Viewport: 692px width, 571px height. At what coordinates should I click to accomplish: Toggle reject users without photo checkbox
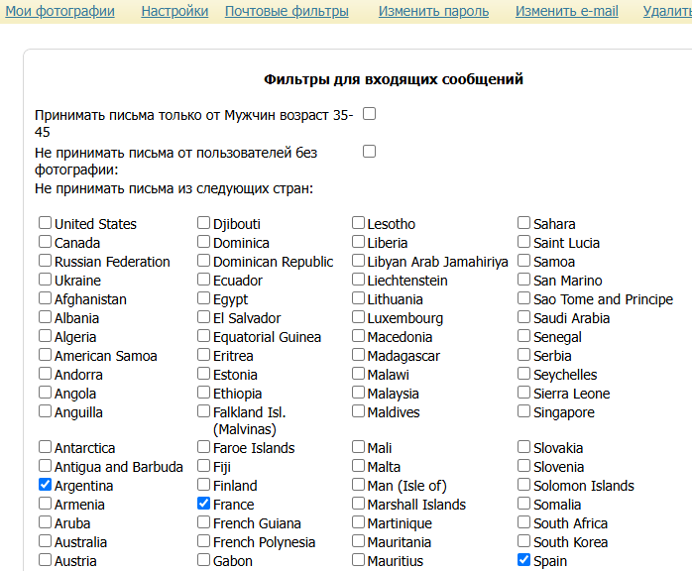point(369,152)
